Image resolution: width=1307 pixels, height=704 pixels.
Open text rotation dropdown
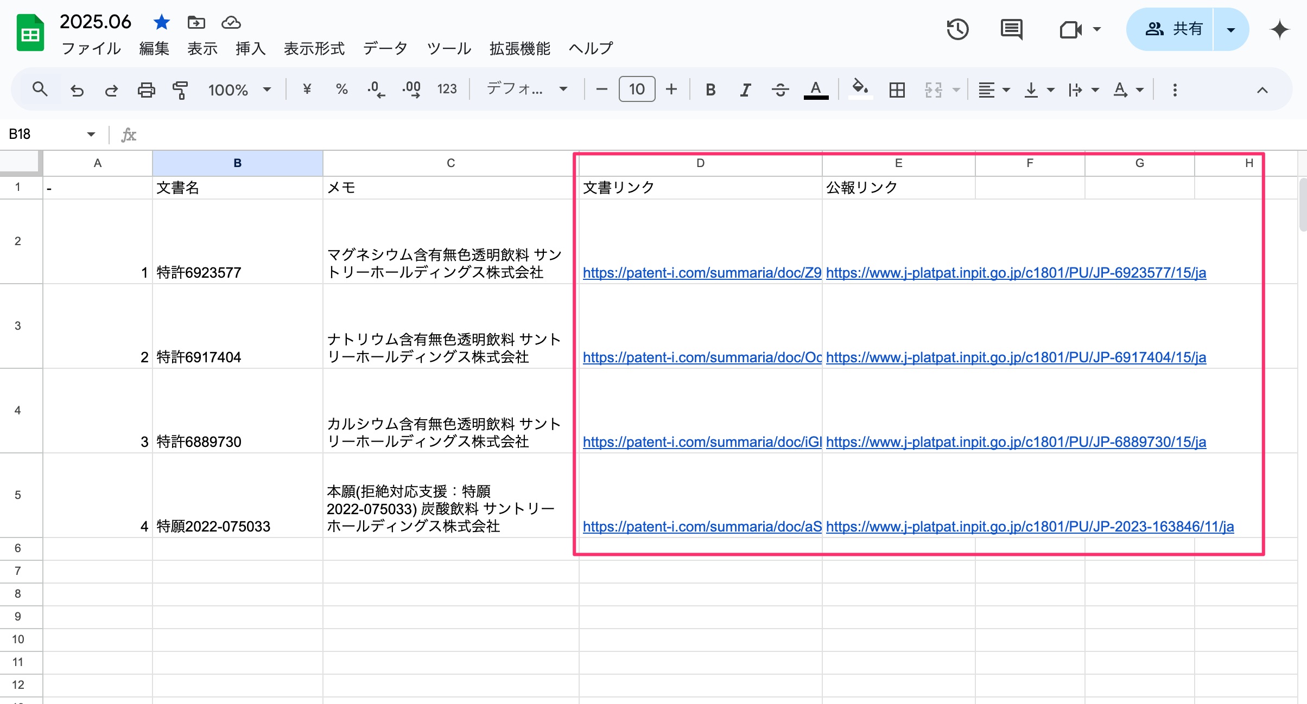click(1128, 89)
